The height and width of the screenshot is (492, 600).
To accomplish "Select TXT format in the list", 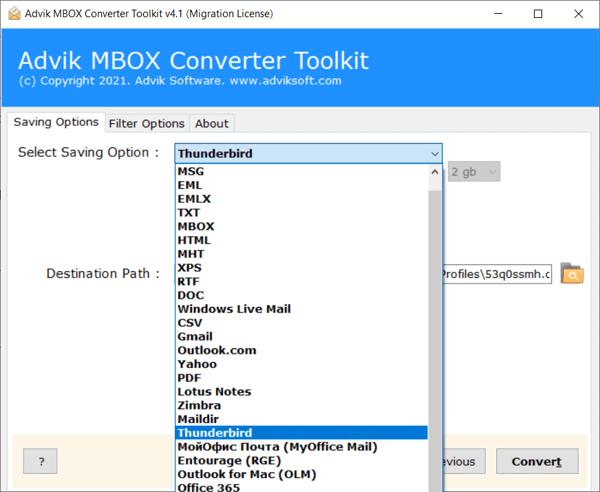I will [301, 213].
